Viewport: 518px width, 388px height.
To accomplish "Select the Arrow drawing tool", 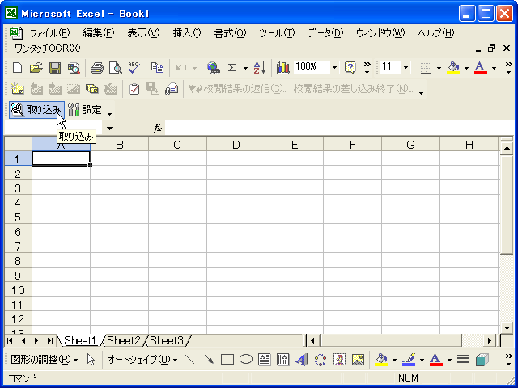I will tap(209, 360).
